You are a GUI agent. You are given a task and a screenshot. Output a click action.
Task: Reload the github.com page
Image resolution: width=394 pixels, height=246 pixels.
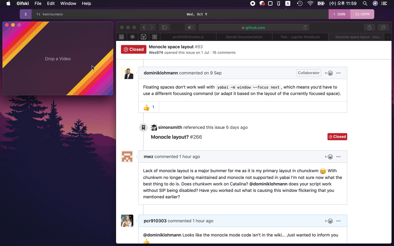tap(305, 27)
